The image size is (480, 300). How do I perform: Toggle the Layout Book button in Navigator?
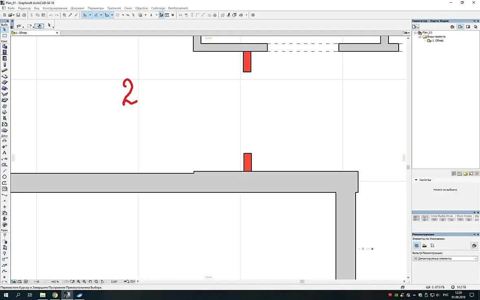(468, 27)
